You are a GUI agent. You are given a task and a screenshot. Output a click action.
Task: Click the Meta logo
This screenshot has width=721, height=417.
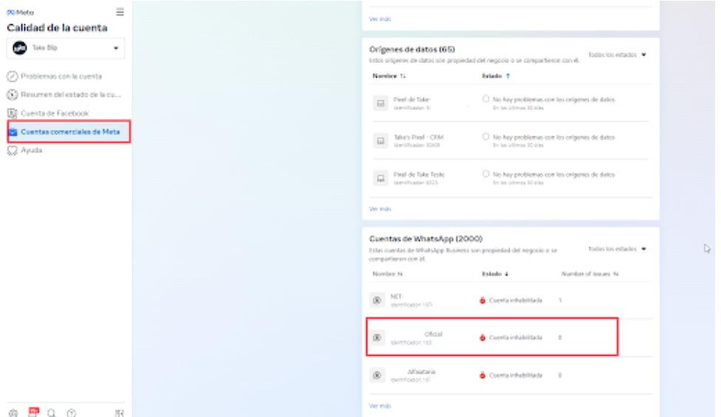pos(20,13)
